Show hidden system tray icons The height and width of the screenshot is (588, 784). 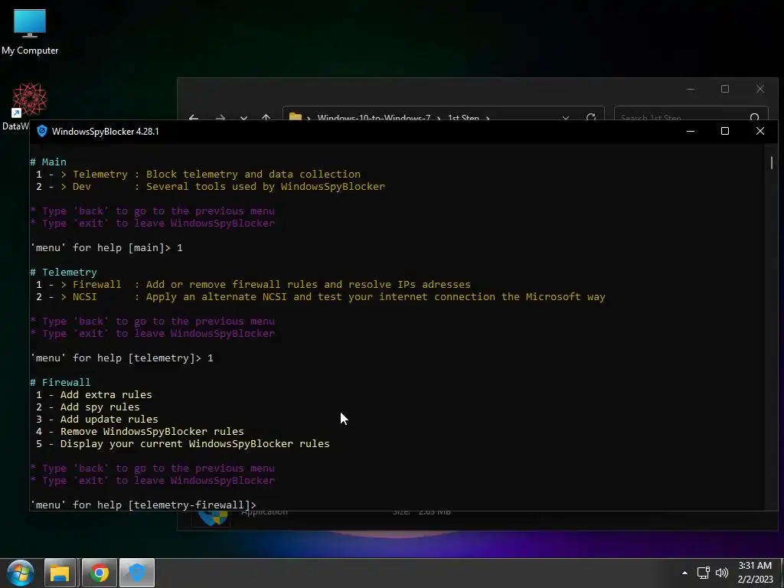(x=684, y=573)
